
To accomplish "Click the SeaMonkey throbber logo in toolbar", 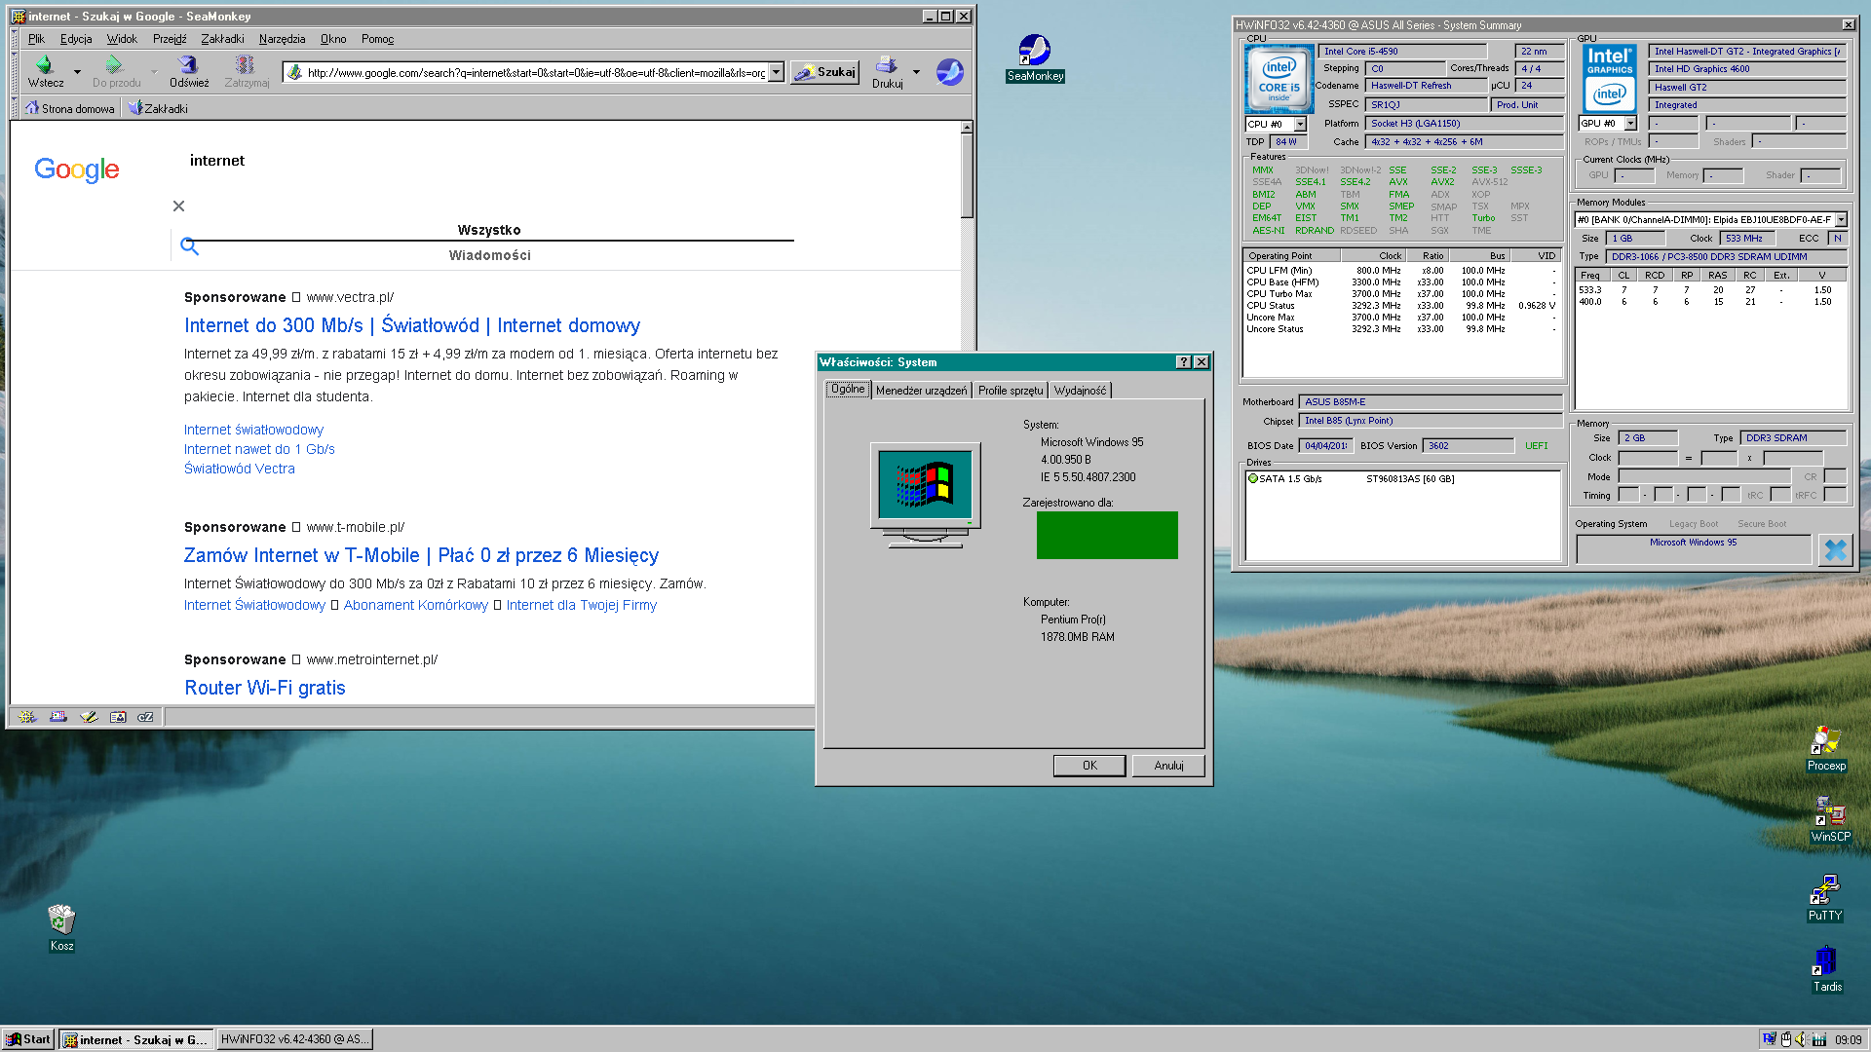I will point(949,71).
